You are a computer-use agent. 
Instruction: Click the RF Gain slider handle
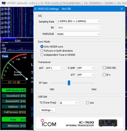coord(69,83)
